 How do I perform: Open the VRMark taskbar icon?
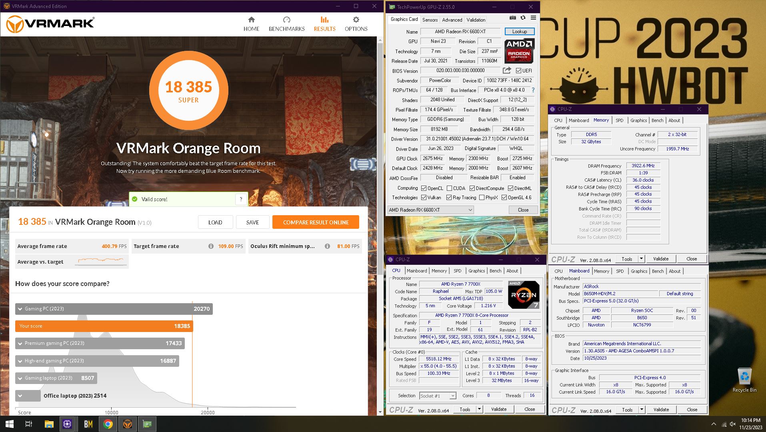[127, 424]
